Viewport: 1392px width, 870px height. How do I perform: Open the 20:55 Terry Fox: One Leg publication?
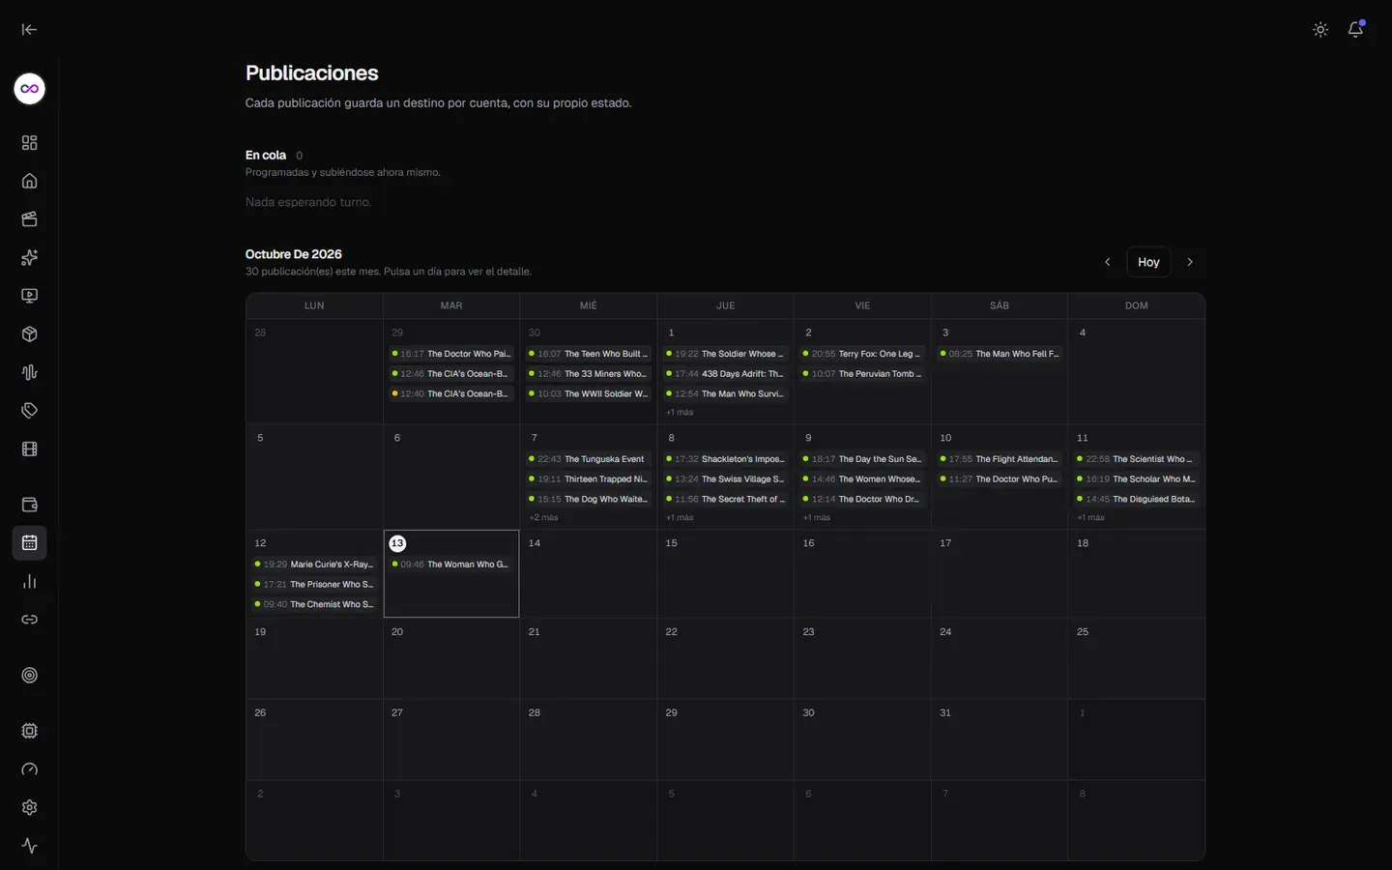click(x=862, y=354)
